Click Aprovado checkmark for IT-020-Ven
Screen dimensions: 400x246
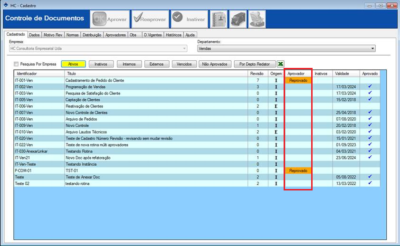tap(370, 138)
